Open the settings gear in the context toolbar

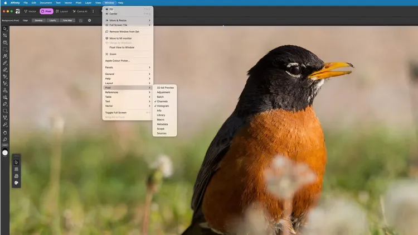pyautogui.click(x=89, y=20)
